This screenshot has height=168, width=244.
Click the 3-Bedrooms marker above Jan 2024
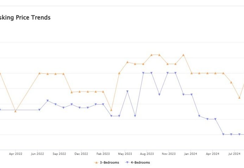pos(192,73)
